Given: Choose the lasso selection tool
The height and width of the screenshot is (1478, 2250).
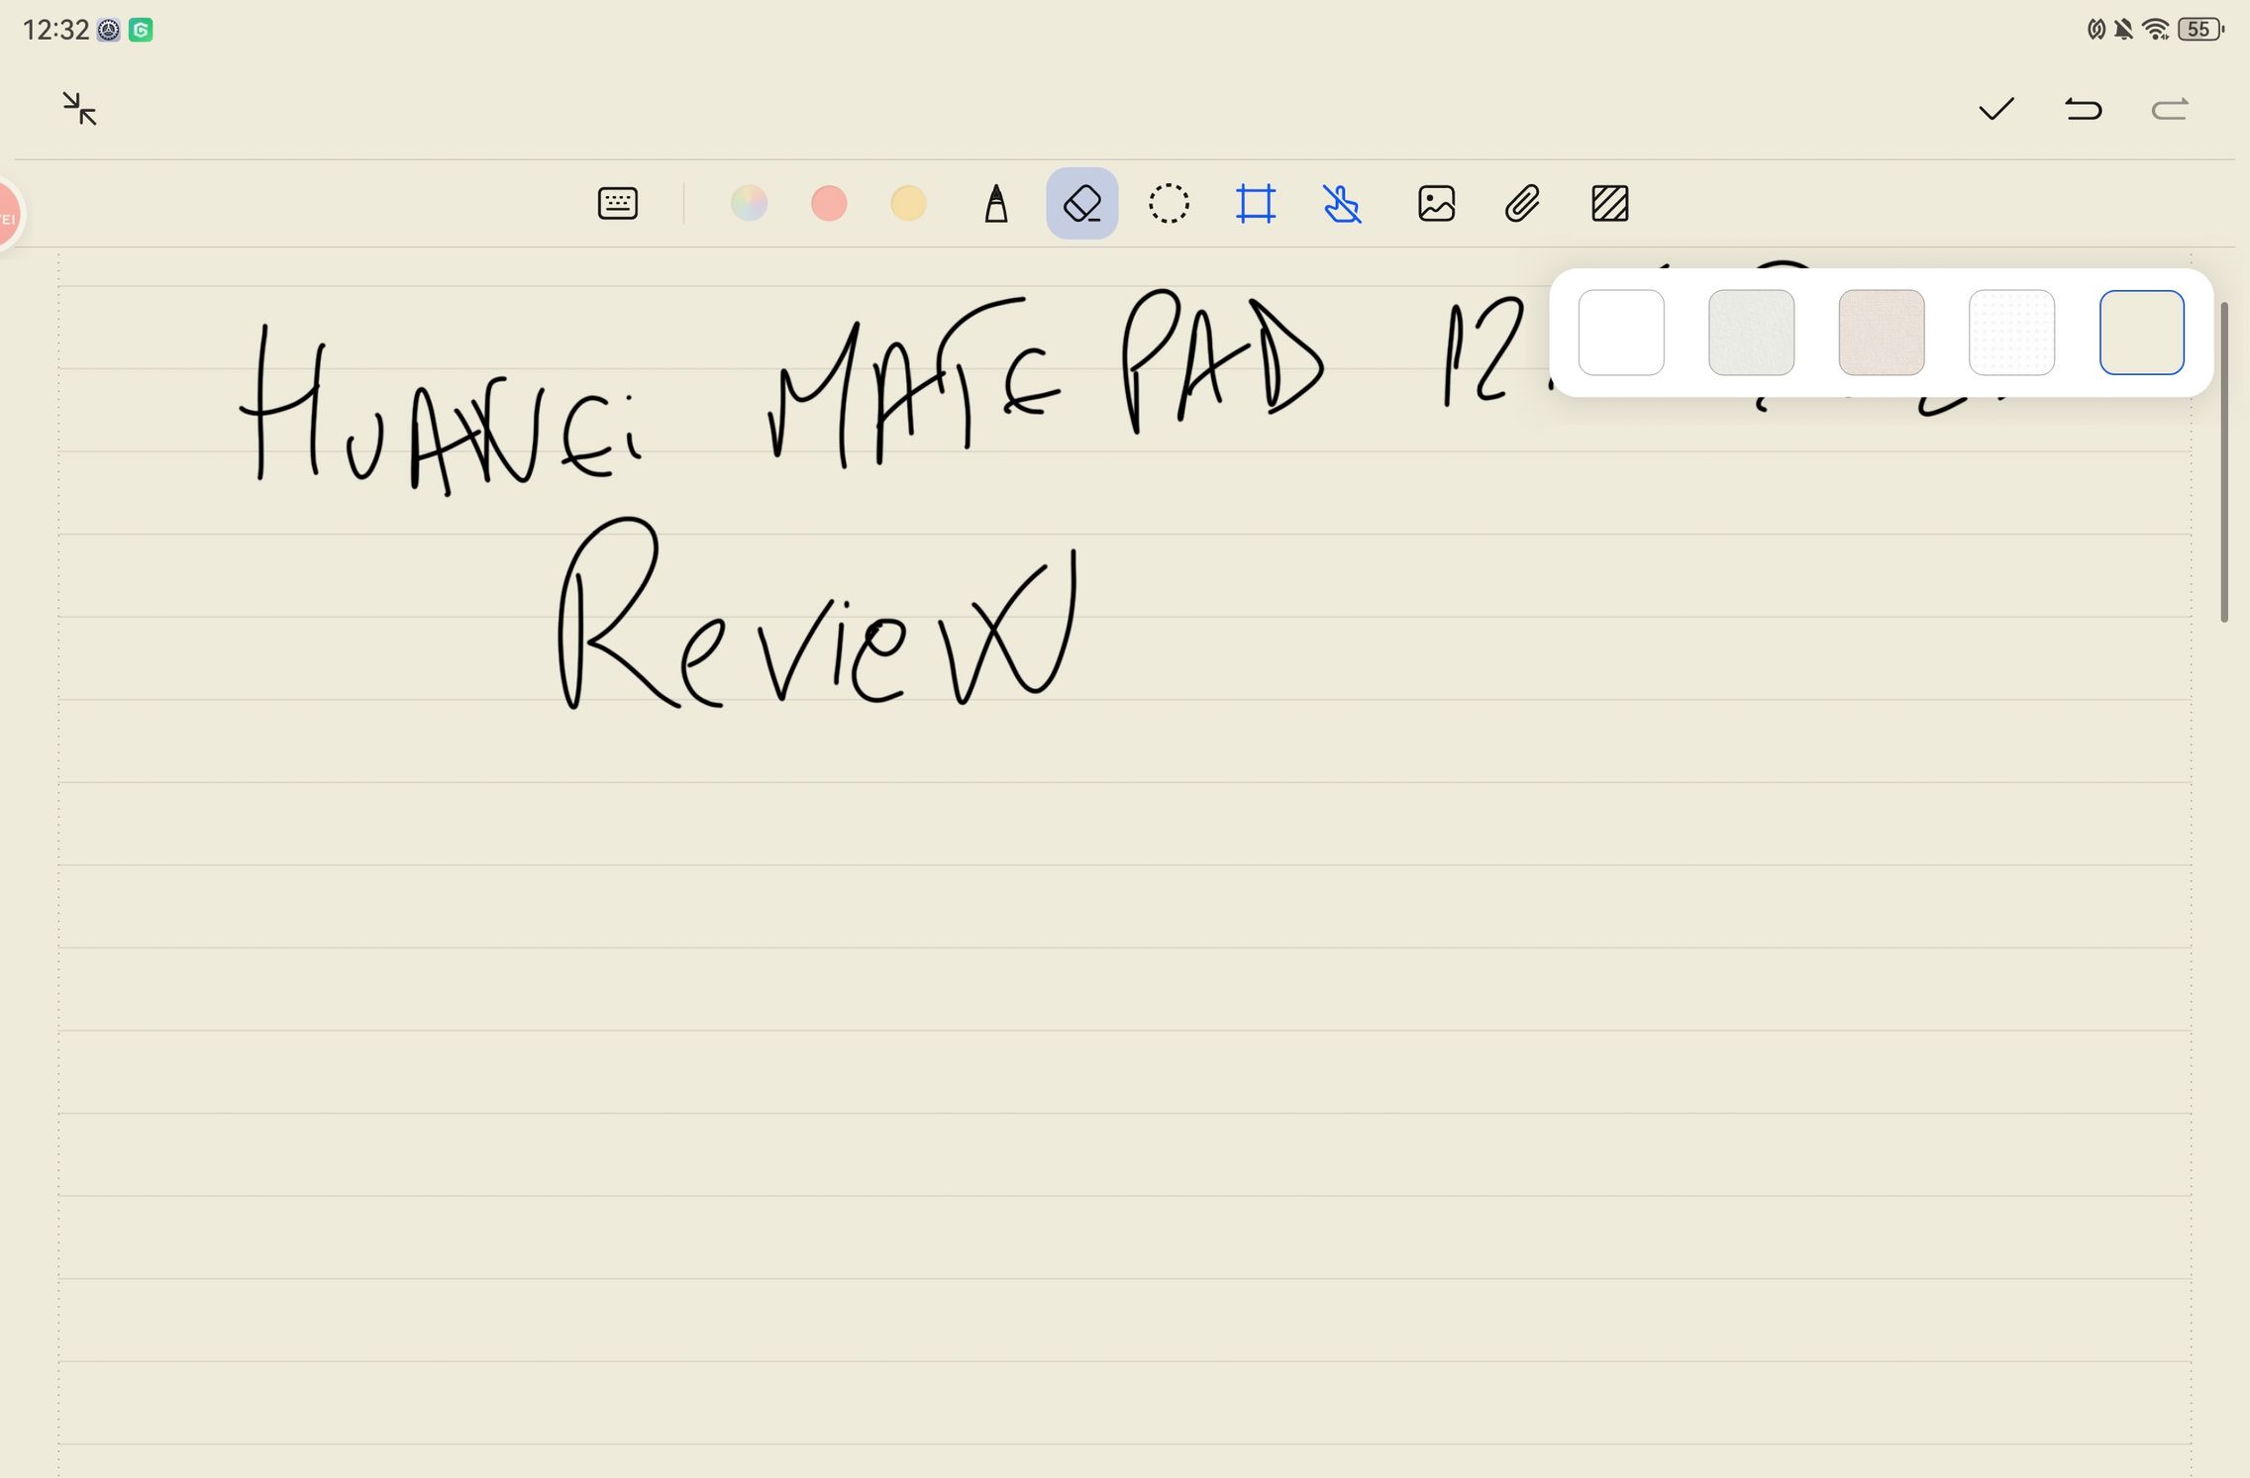Looking at the screenshot, I should (x=1169, y=204).
